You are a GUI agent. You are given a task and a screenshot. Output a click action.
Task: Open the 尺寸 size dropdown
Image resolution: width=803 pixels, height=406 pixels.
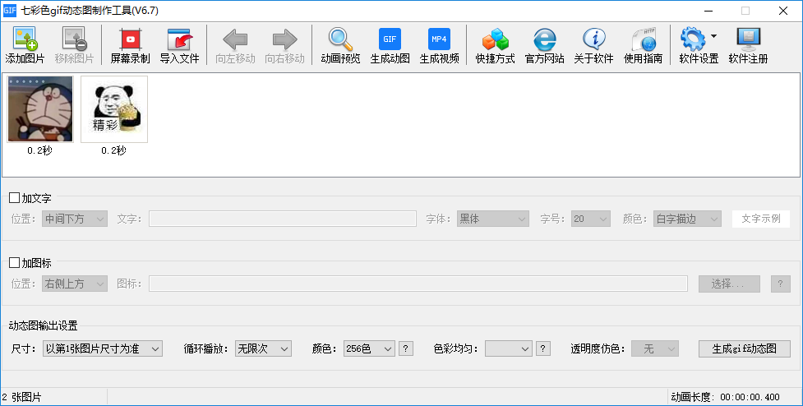tap(103, 348)
